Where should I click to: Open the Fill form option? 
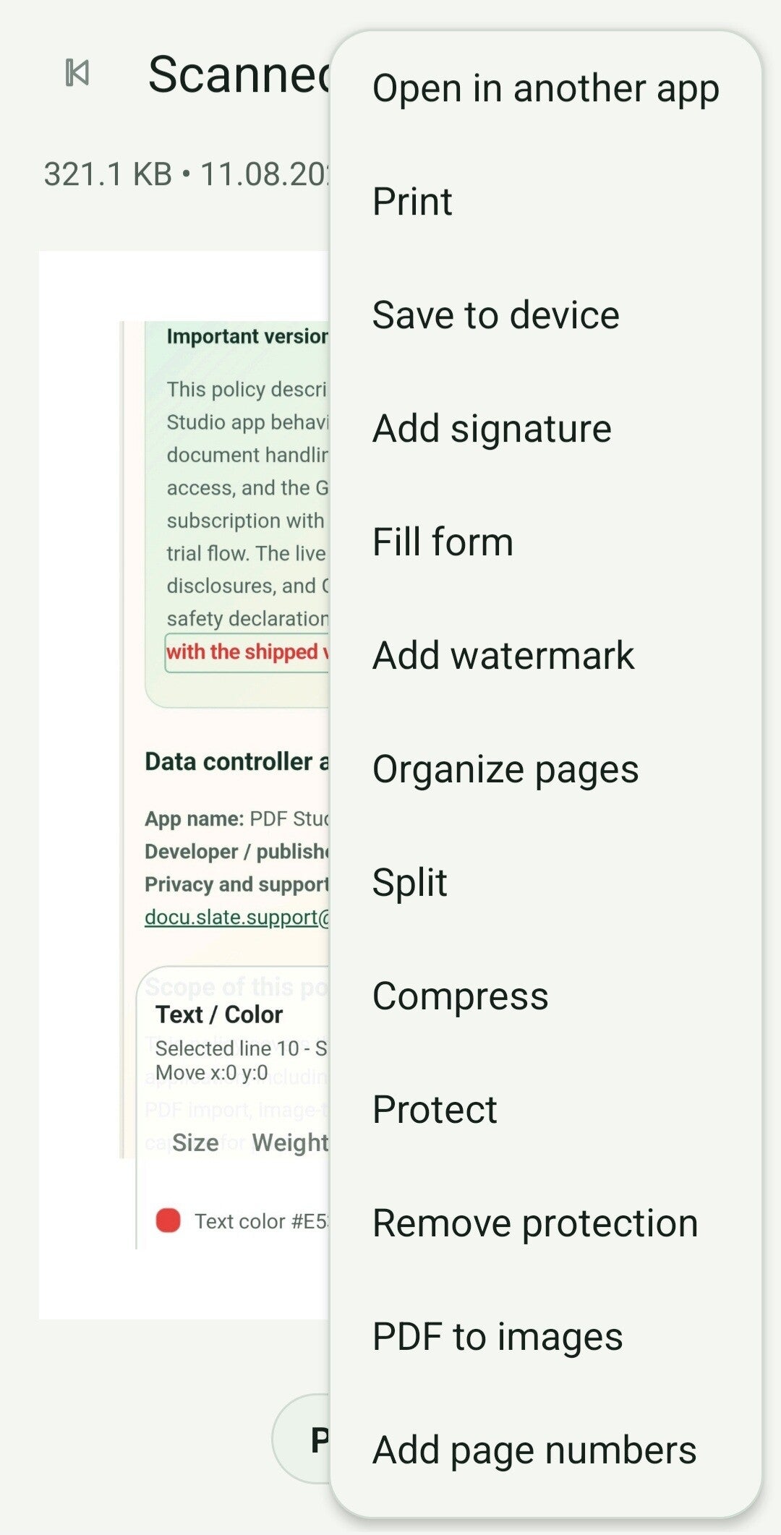coord(546,542)
